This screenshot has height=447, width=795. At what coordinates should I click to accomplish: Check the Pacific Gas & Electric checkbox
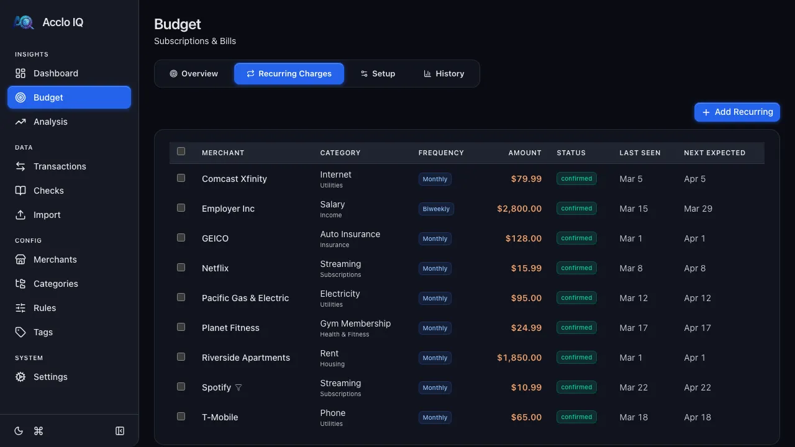pos(181,297)
